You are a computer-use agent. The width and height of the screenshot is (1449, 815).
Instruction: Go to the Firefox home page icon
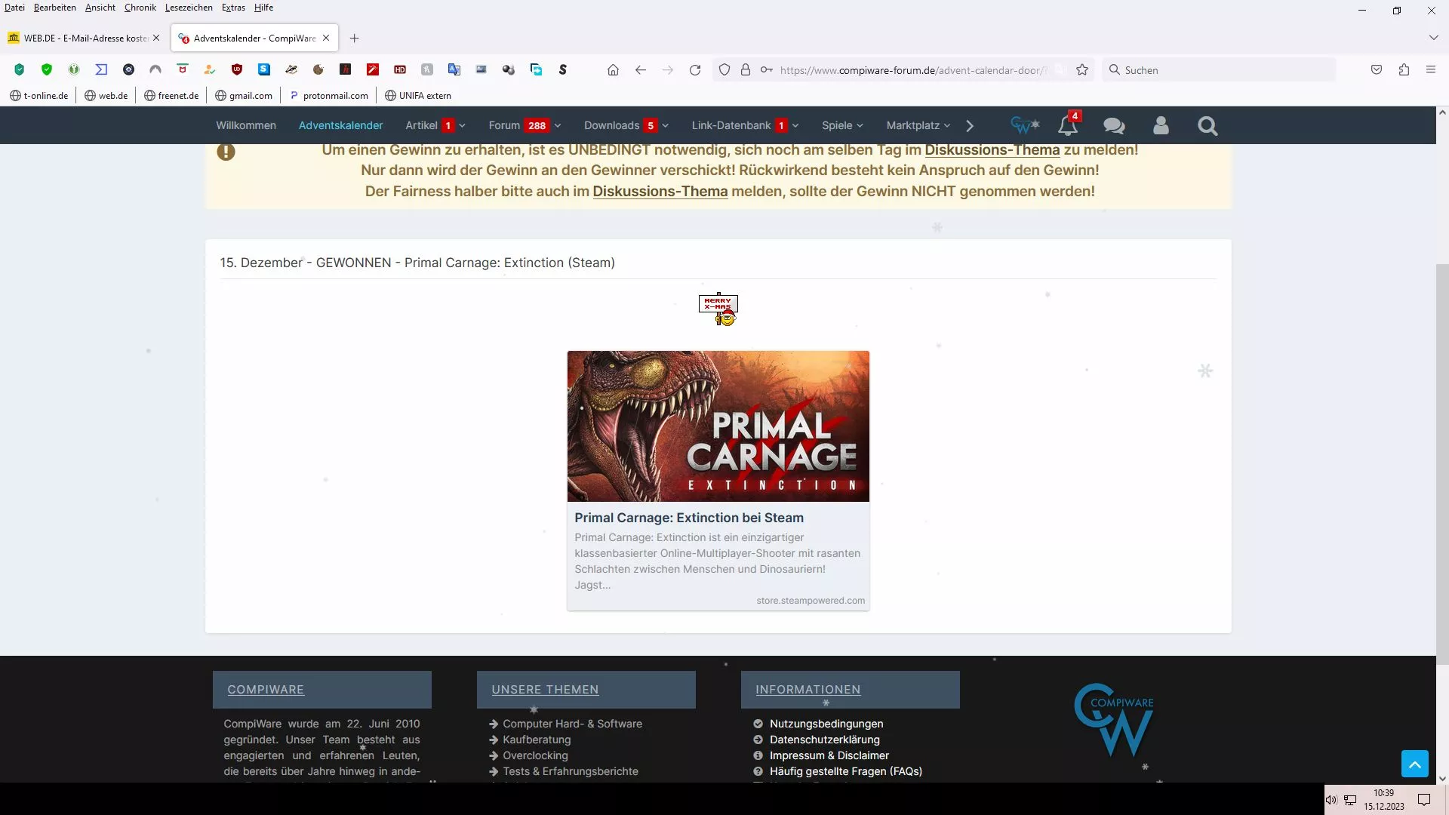(613, 70)
